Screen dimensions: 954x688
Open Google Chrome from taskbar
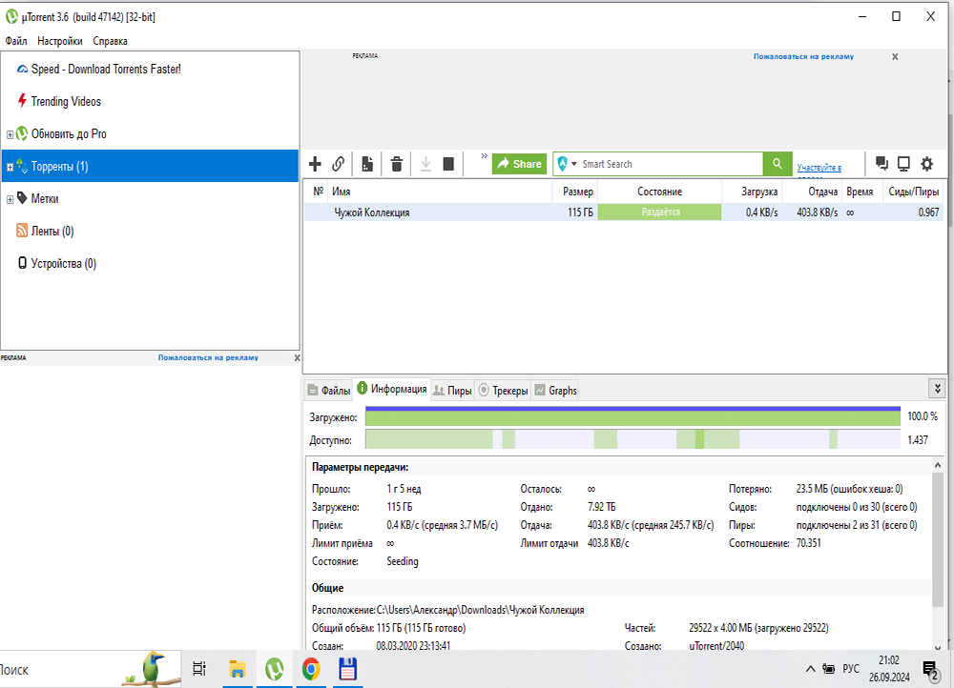311,669
